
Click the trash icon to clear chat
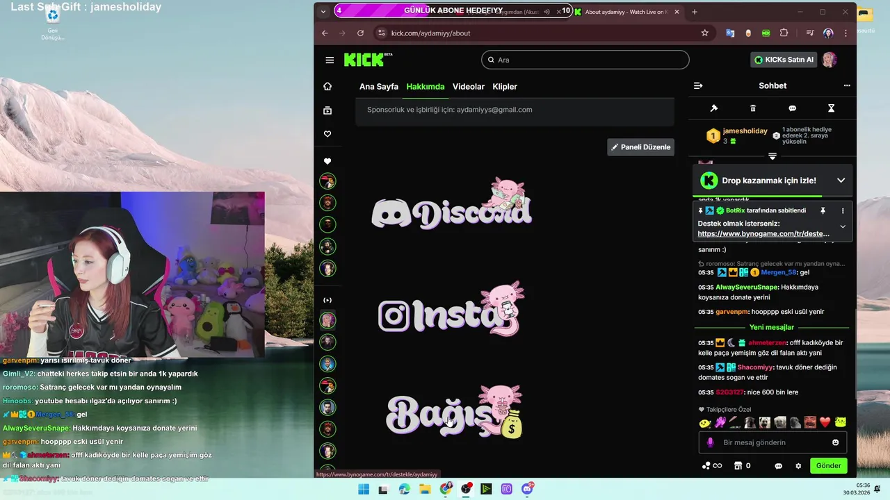[x=753, y=108]
